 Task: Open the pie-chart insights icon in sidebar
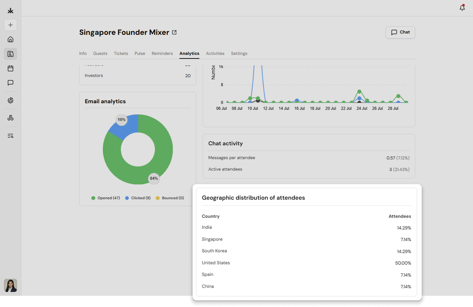pos(10,100)
